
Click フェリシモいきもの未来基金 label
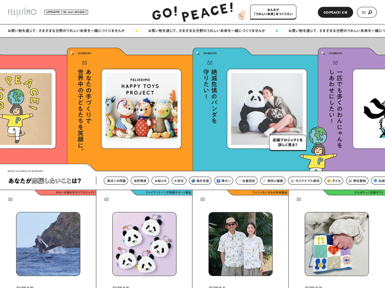click(269, 192)
